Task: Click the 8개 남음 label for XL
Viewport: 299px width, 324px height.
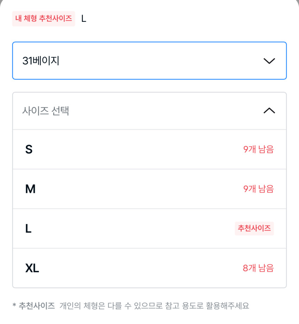Action: (x=258, y=268)
